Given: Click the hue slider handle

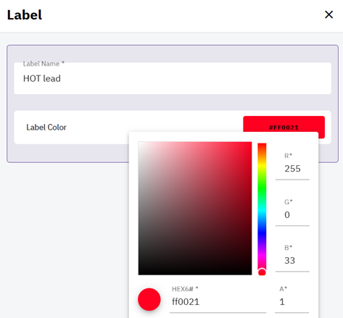Looking at the screenshot, I should pyautogui.click(x=262, y=272).
